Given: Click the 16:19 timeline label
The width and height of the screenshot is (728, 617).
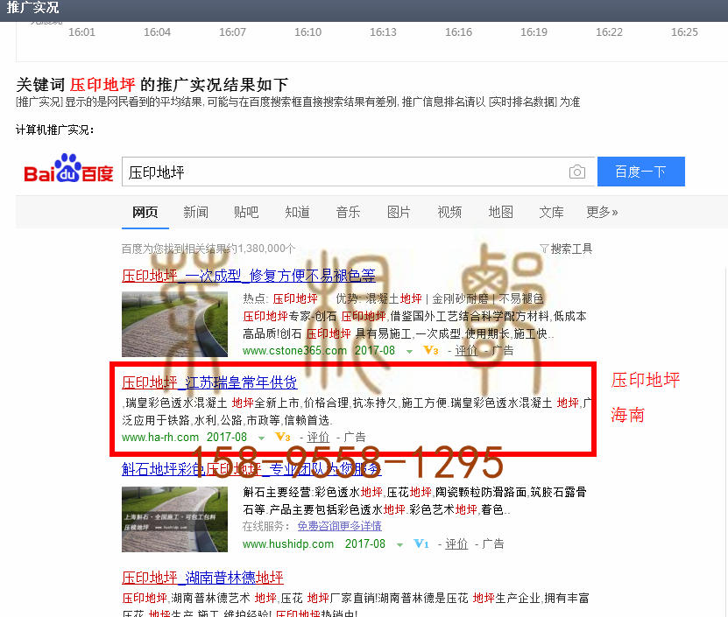Looking at the screenshot, I should point(534,32).
